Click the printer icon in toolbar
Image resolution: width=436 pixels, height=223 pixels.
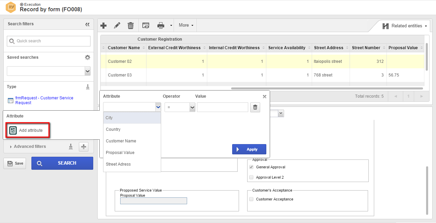[161, 25]
